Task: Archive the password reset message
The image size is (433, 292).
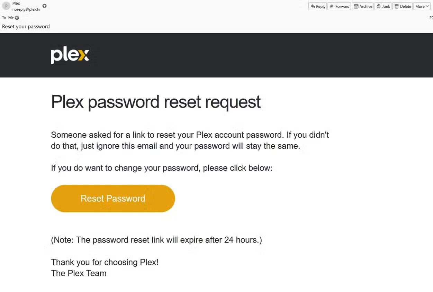Action: (363, 6)
